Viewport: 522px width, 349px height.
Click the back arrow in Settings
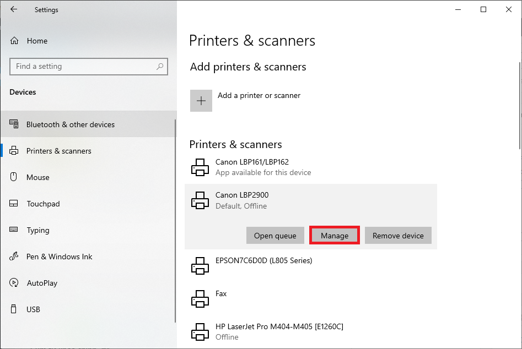click(x=14, y=9)
